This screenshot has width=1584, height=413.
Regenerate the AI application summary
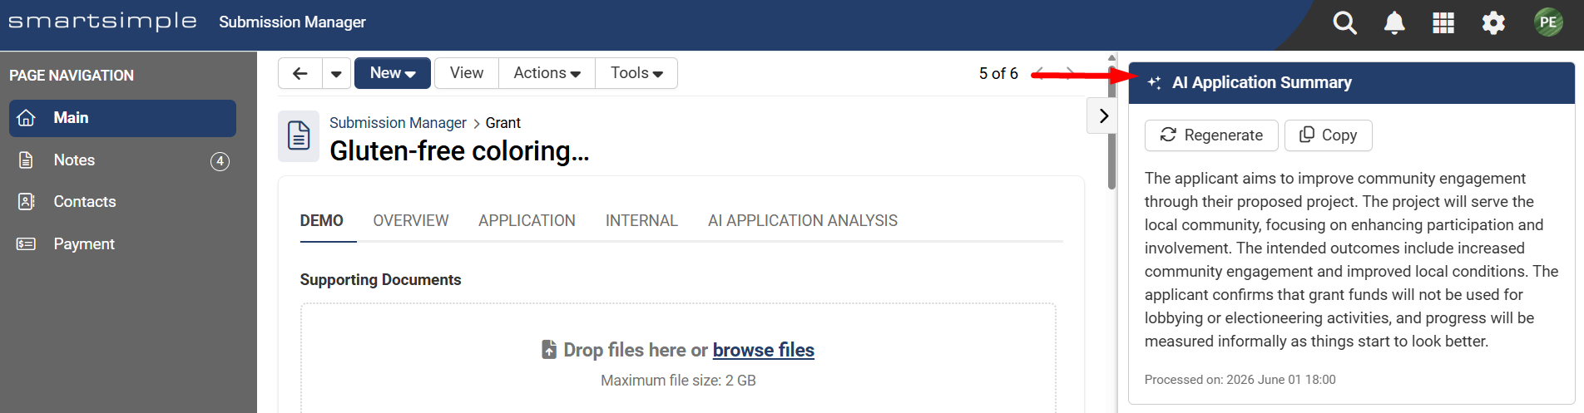pos(1211,135)
